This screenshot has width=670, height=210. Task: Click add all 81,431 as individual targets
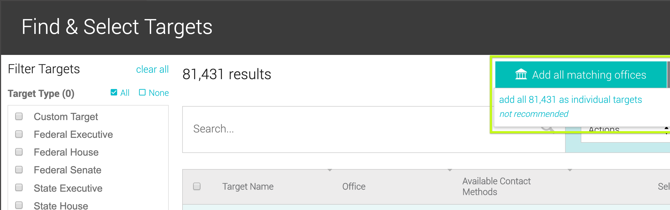tap(571, 100)
